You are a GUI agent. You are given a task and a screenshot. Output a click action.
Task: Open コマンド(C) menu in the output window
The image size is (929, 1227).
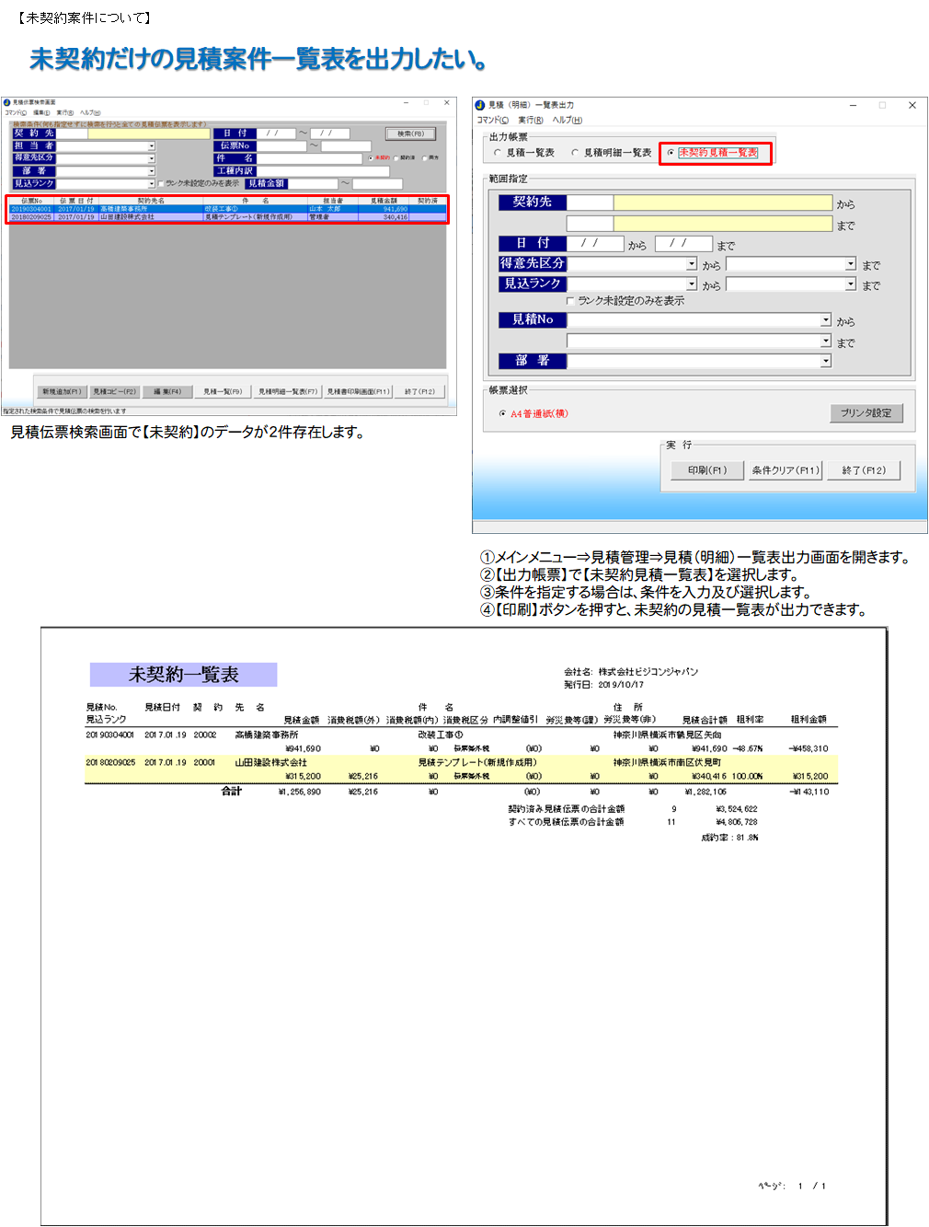point(492,121)
